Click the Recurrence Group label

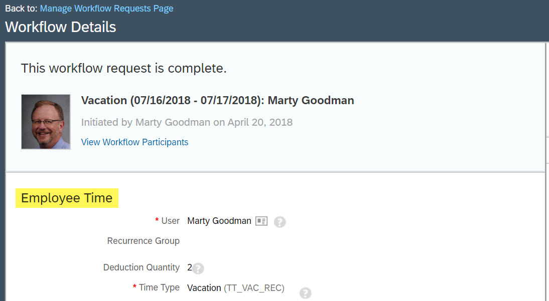tap(143, 241)
